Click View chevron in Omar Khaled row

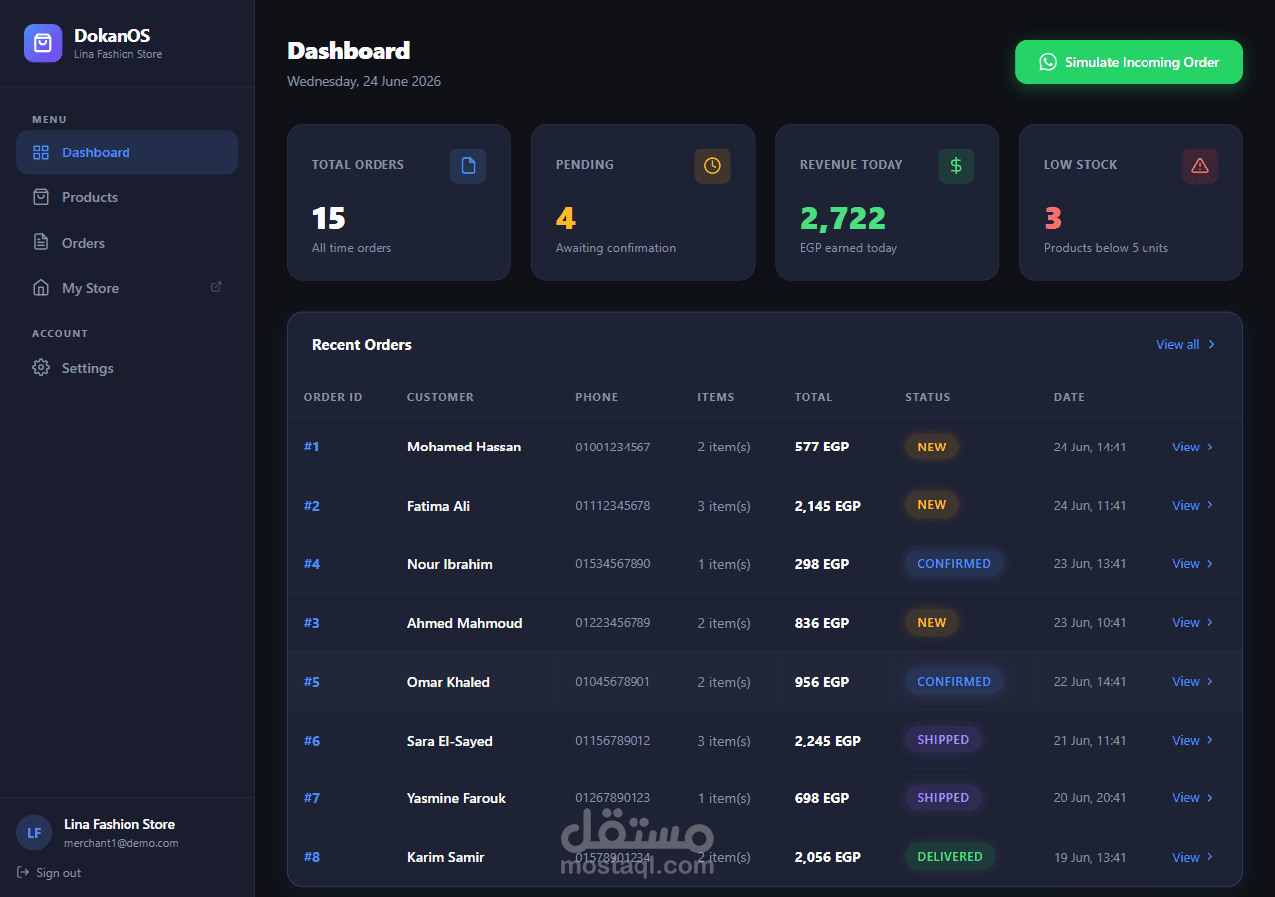pos(1210,682)
